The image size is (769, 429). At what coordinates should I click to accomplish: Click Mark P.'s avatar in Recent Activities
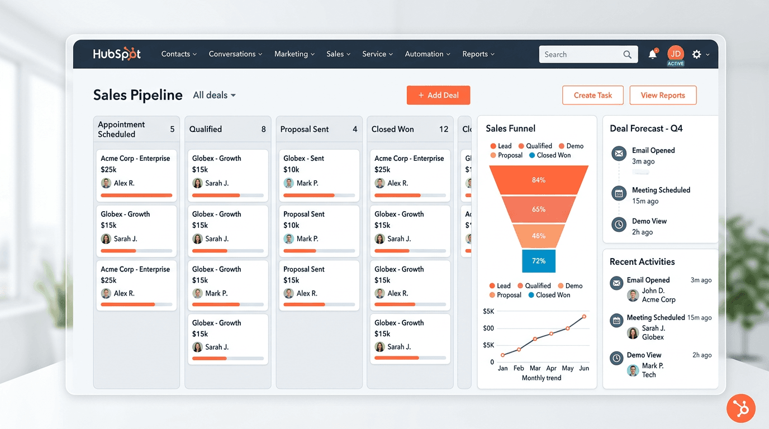[x=633, y=370]
